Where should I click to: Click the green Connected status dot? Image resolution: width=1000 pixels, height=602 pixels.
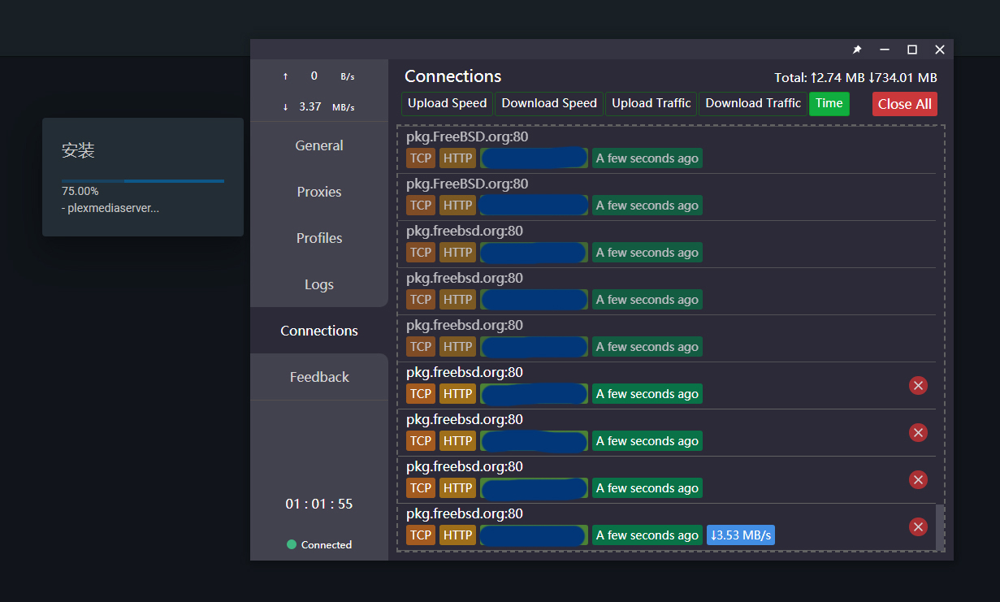tap(292, 544)
